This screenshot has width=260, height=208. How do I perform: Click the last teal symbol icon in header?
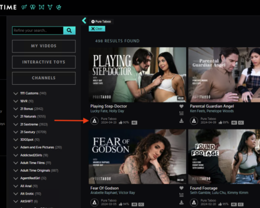[59, 7]
